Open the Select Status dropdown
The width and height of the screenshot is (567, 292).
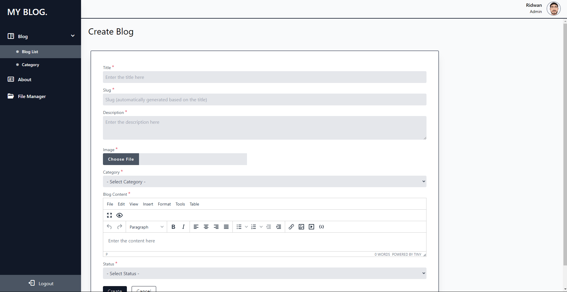pos(264,273)
